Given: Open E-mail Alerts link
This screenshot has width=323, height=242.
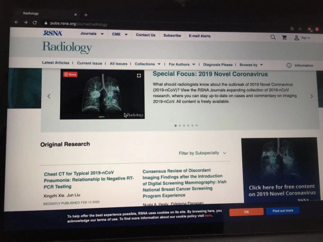Looking at the screenshot, I should click(x=200, y=36).
